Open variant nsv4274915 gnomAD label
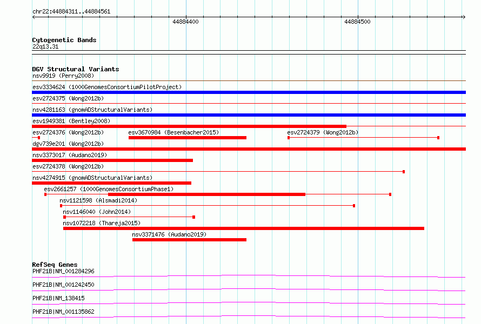The image size is (481, 324). click(92, 178)
